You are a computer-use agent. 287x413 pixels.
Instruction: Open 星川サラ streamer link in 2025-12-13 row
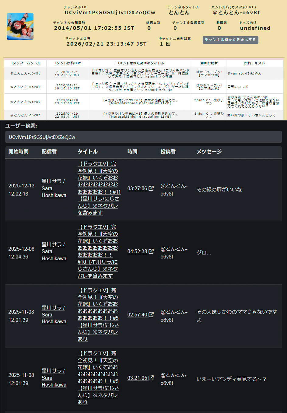54,188
